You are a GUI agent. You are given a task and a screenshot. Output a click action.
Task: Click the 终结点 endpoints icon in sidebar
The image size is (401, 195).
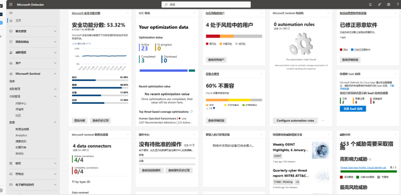coord(11,174)
